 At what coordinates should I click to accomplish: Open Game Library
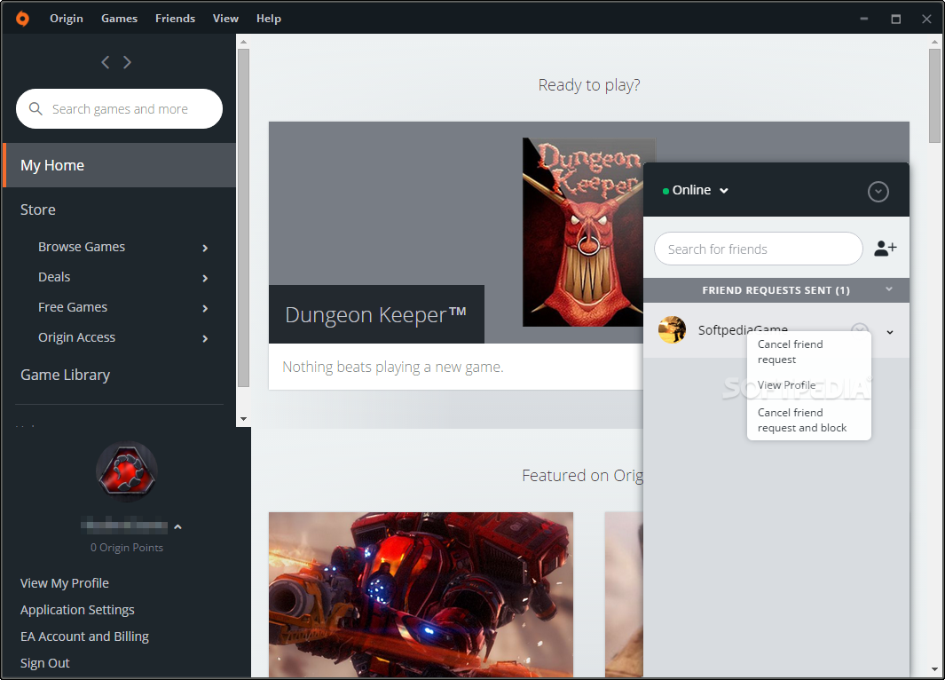pos(65,375)
